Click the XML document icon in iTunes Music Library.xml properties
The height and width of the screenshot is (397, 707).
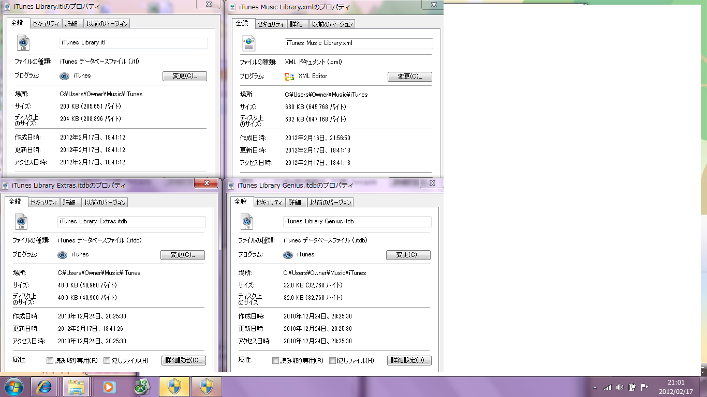[249, 43]
